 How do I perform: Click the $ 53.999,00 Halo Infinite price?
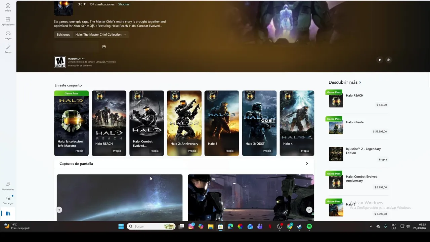[380, 132]
